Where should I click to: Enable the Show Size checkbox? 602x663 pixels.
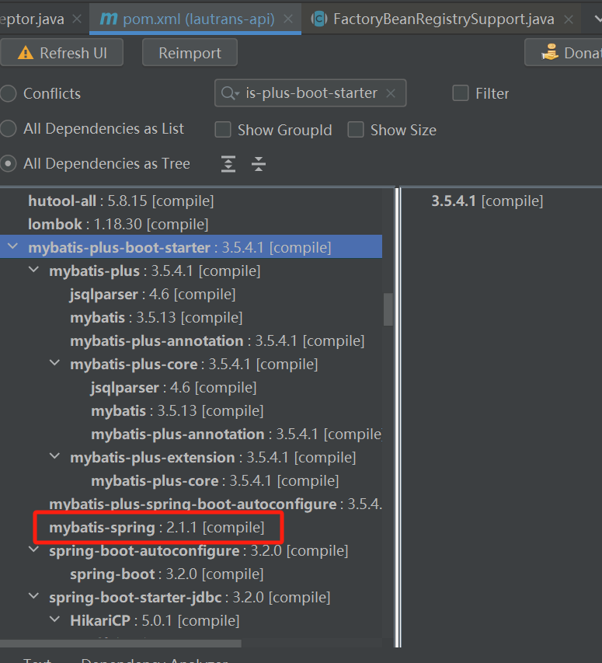pos(355,130)
